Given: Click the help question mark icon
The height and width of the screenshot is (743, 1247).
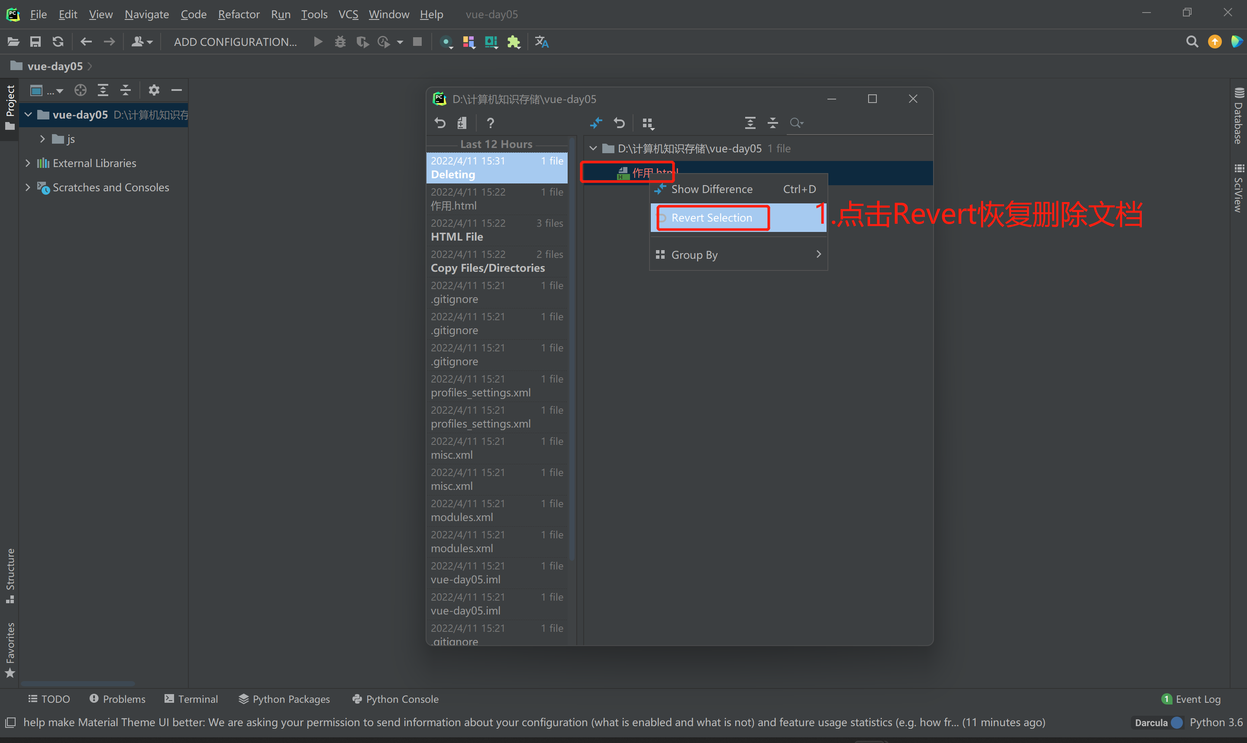Looking at the screenshot, I should coord(490,122).
